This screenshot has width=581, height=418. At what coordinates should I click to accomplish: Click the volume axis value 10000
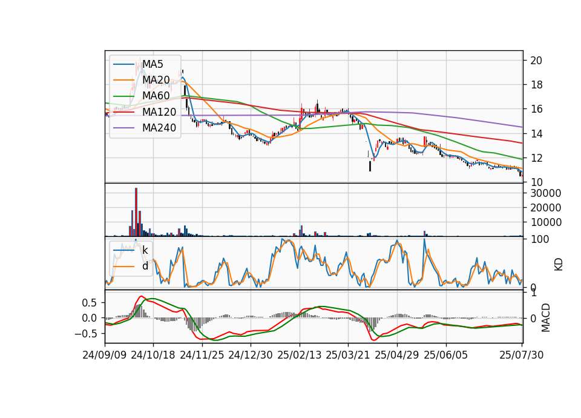pos(546,222)
